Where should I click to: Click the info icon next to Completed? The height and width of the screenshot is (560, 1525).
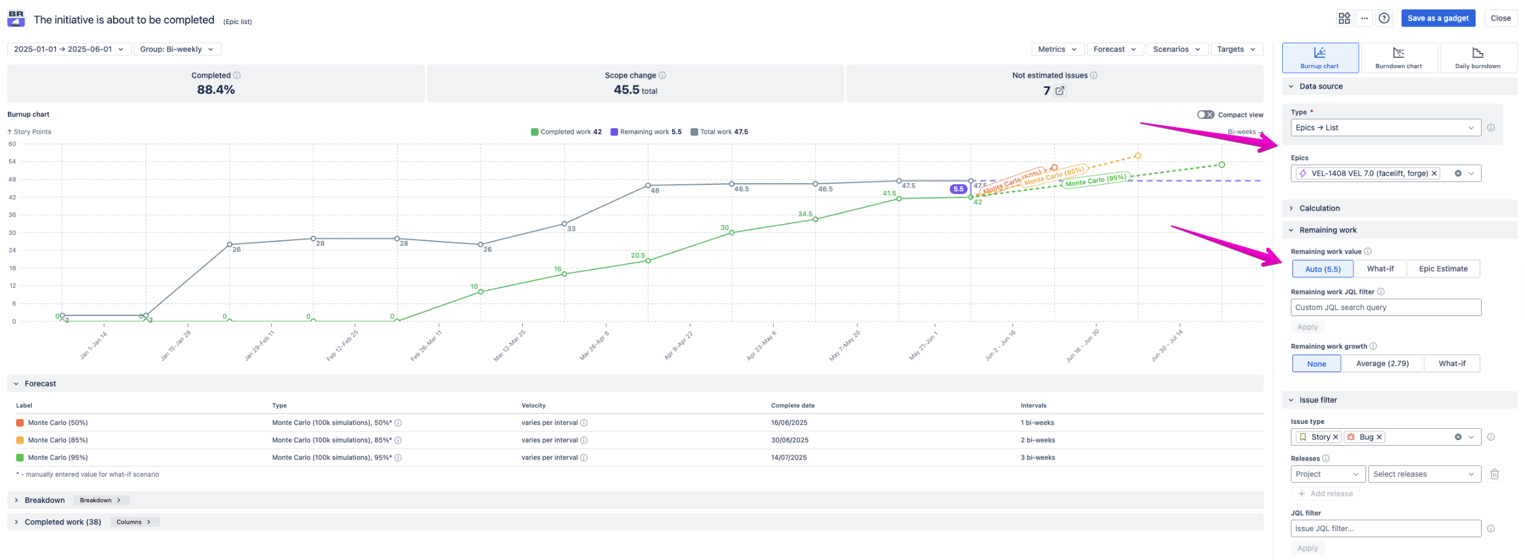[x=237, y=75]
